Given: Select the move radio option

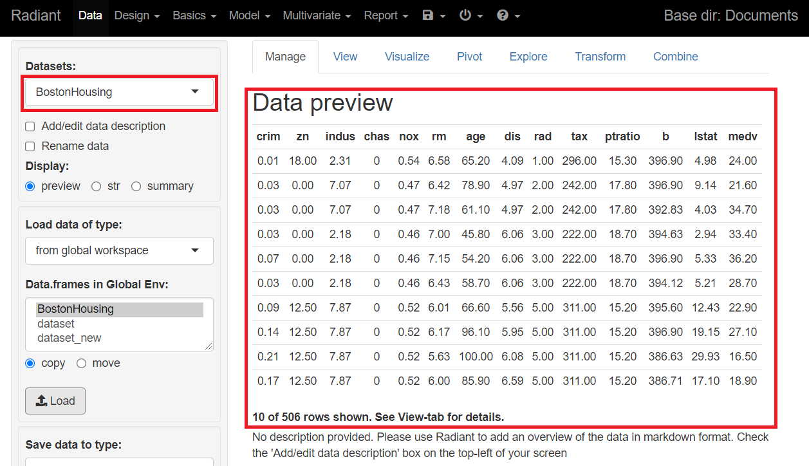Looking at the screenshot, I should click(x=82, y=364).
